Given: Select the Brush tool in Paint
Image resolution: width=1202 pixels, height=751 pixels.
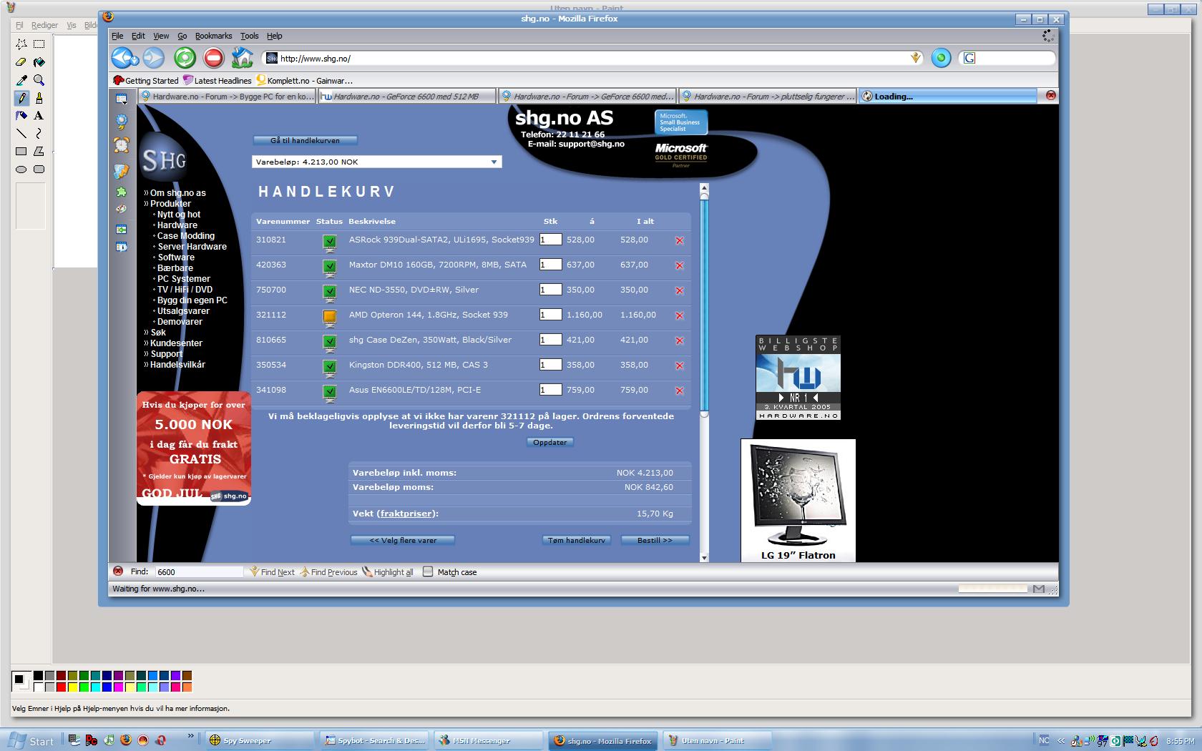Looking at the screenshot, I should pos(39,98).
